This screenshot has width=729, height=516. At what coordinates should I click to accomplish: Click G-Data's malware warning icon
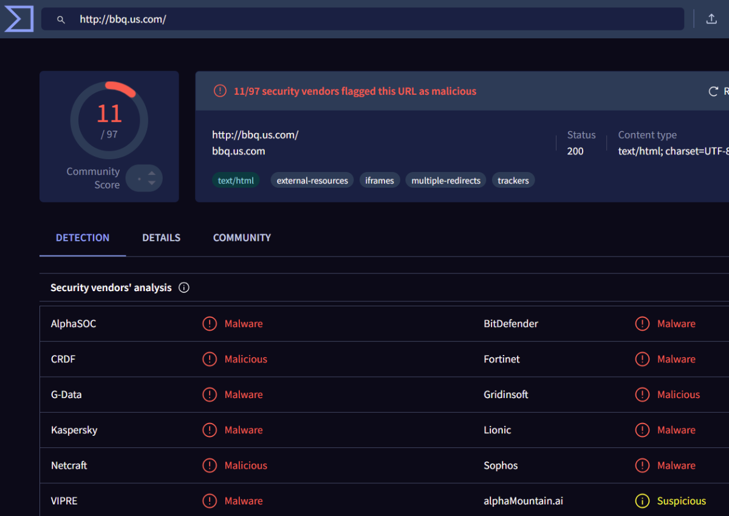210,394
